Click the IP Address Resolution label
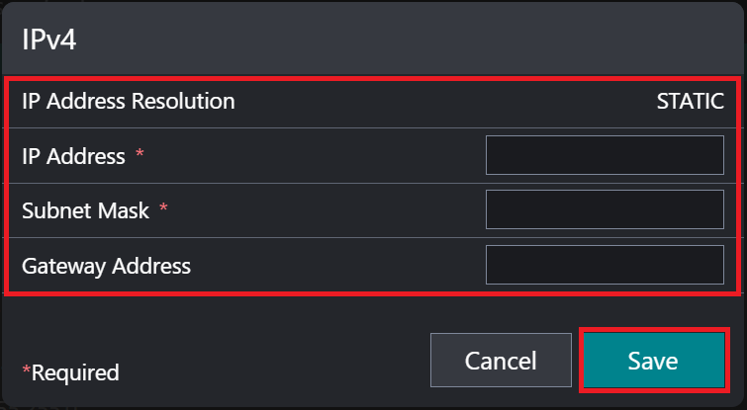 point(129,101)
